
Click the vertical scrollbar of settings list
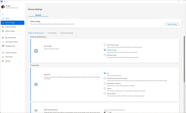click(x=184, y=59)
